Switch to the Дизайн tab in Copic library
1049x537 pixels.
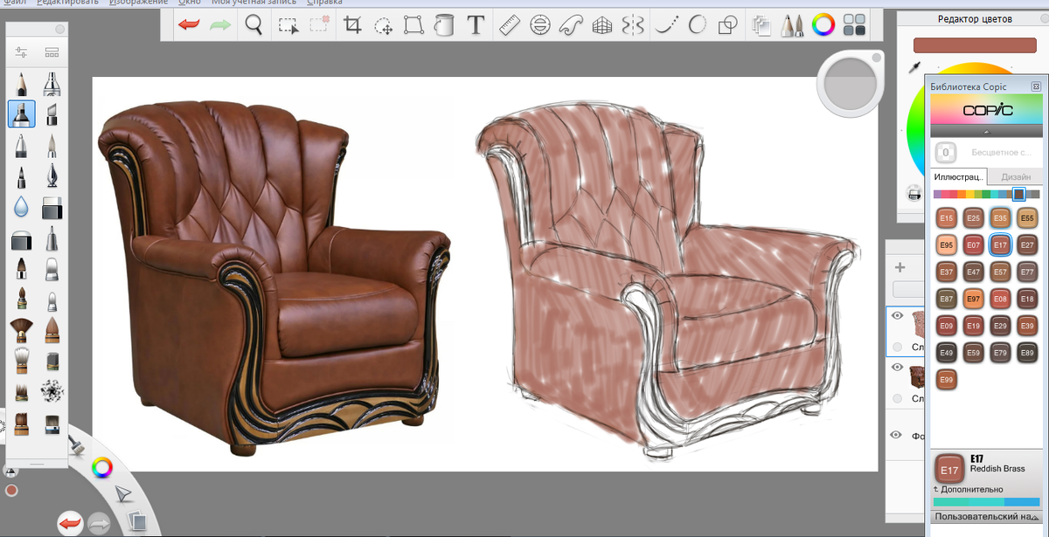[1016, 176]
